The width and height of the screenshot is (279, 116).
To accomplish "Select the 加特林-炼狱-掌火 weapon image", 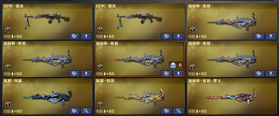I will tap(231, 97).
